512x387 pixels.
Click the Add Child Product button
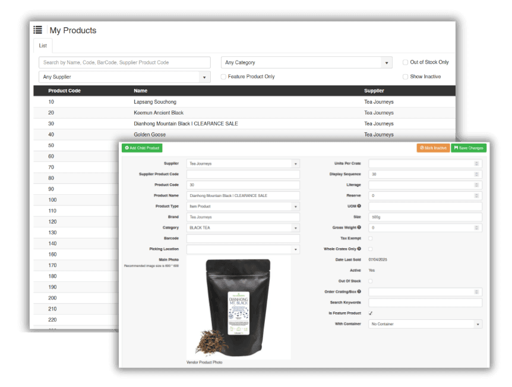142,148
